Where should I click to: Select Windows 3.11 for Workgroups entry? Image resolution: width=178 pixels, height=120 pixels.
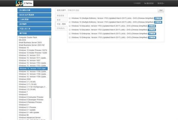[33, 87]
